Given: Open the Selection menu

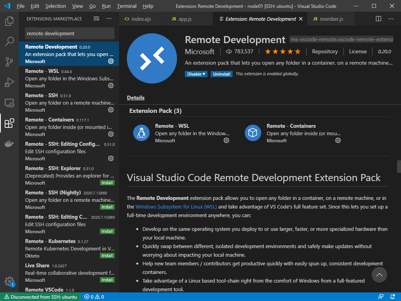Looking at the screenshot, I should pos(56,6).
